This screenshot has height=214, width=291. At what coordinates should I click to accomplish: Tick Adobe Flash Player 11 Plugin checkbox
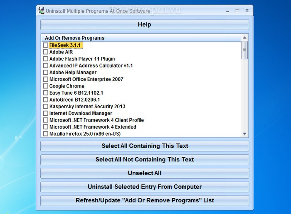click(x=45, y=59)
